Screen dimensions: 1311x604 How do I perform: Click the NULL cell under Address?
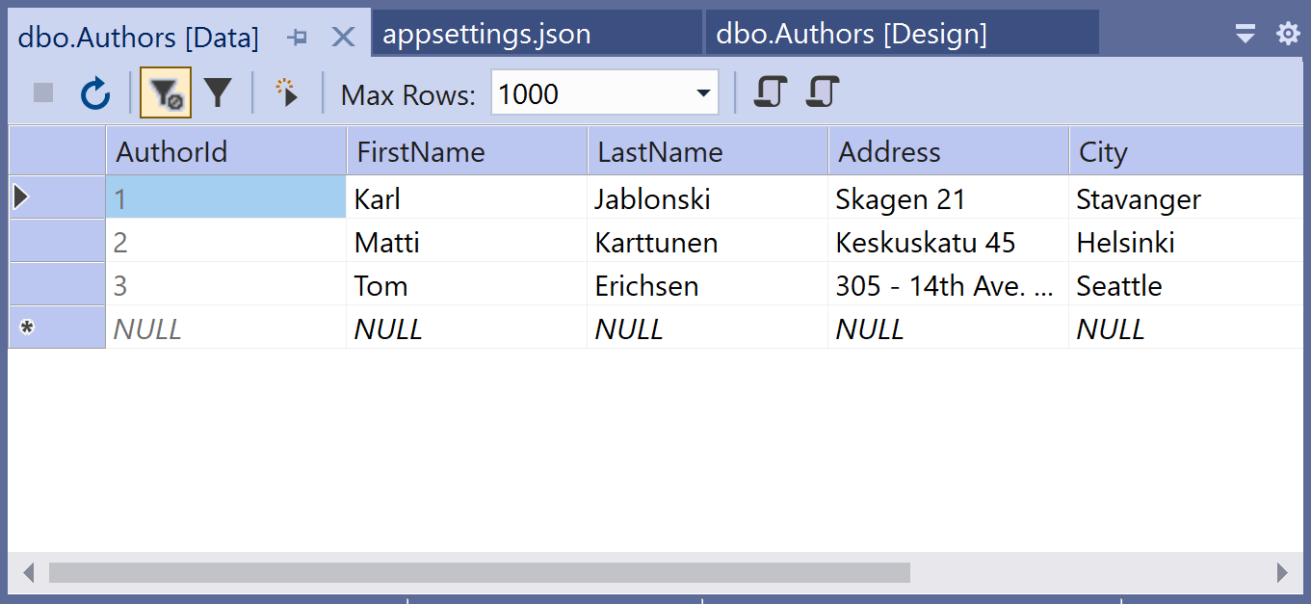949,328
